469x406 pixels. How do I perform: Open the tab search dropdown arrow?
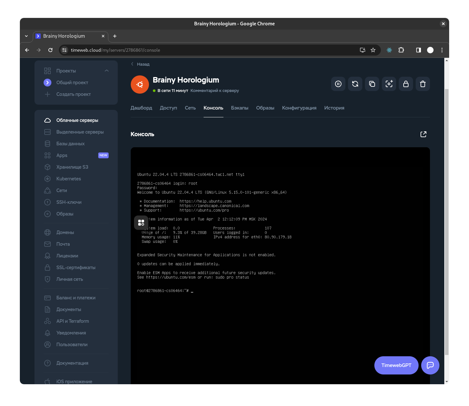[x=26, y=36]
